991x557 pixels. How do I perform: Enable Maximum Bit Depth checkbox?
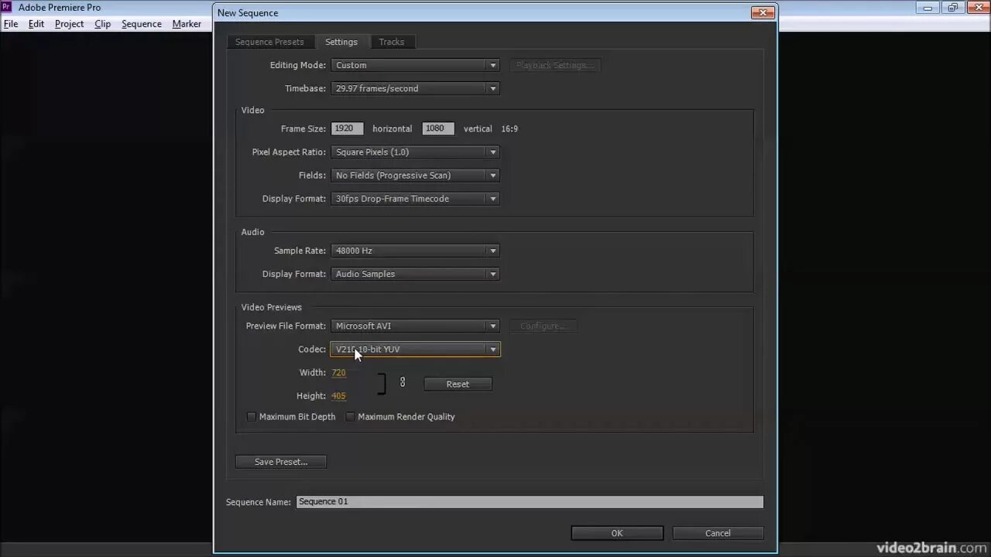tap(251, 416)
